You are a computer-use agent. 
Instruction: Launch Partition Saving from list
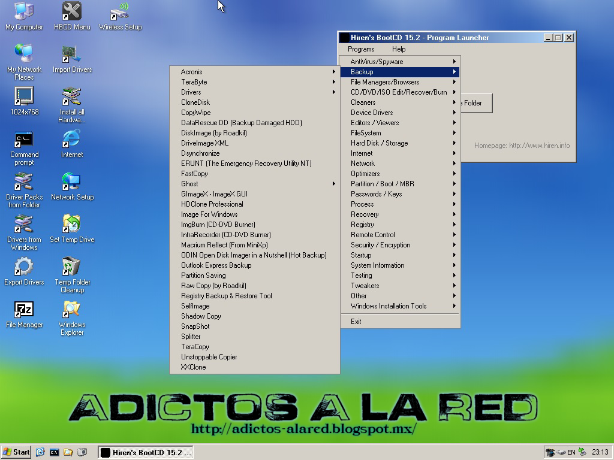[254, 276]
